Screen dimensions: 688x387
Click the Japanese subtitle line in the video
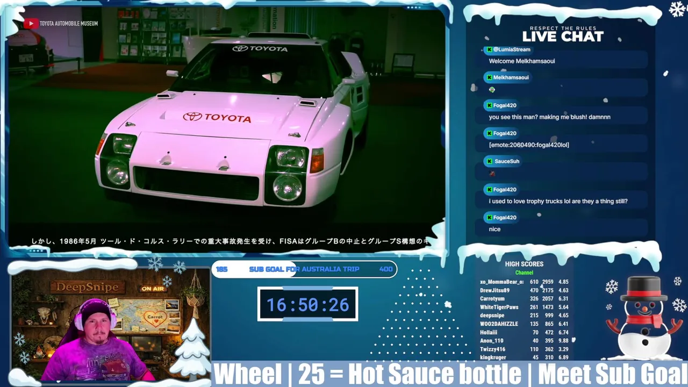230,242
